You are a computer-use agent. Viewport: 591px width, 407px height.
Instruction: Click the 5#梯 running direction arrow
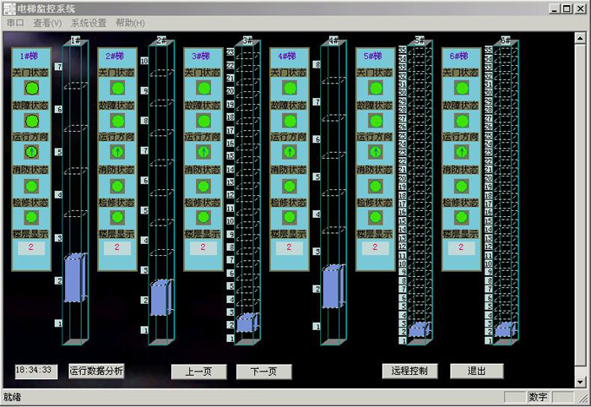point(376,152)
